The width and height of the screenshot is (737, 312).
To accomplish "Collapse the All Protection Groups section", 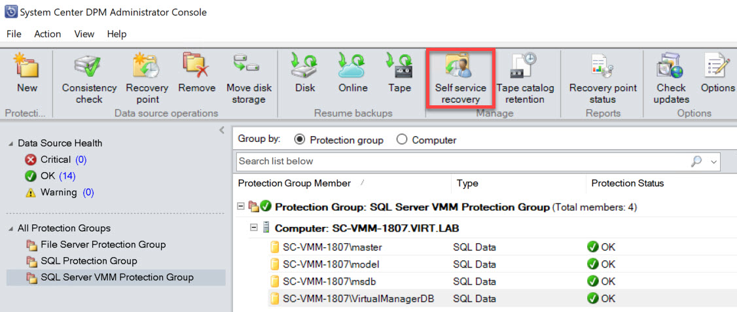I will (11, 229).
